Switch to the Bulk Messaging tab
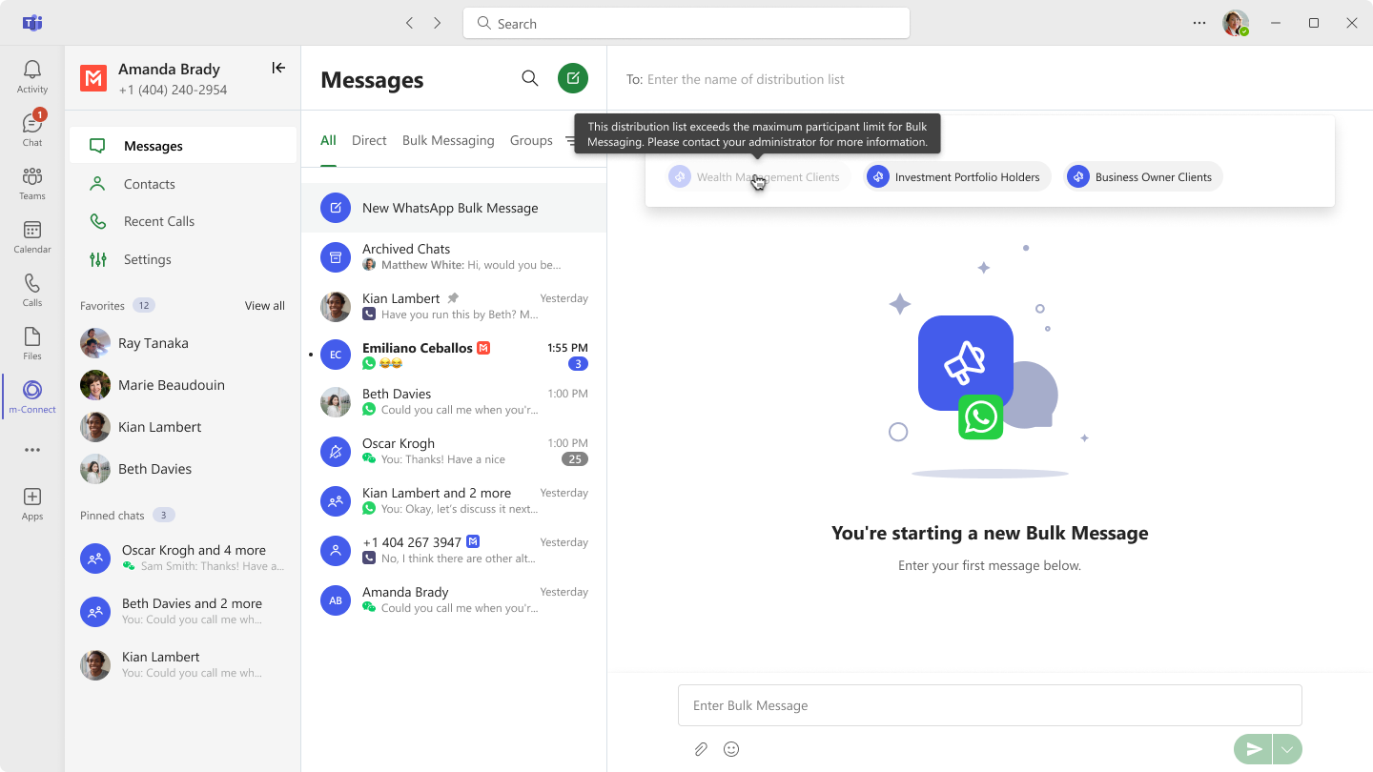The height and width of the screenshot is (772, 1373). (x=448, y=141)
